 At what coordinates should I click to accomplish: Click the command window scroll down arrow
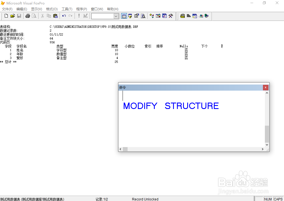267,145
